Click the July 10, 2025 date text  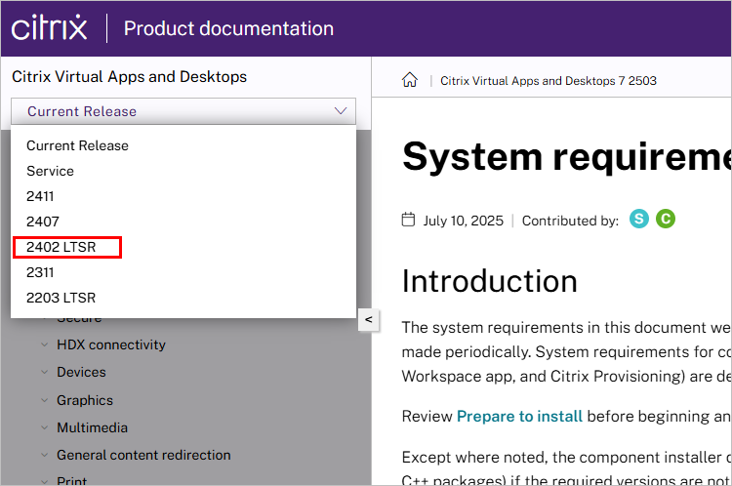(463, 221)
